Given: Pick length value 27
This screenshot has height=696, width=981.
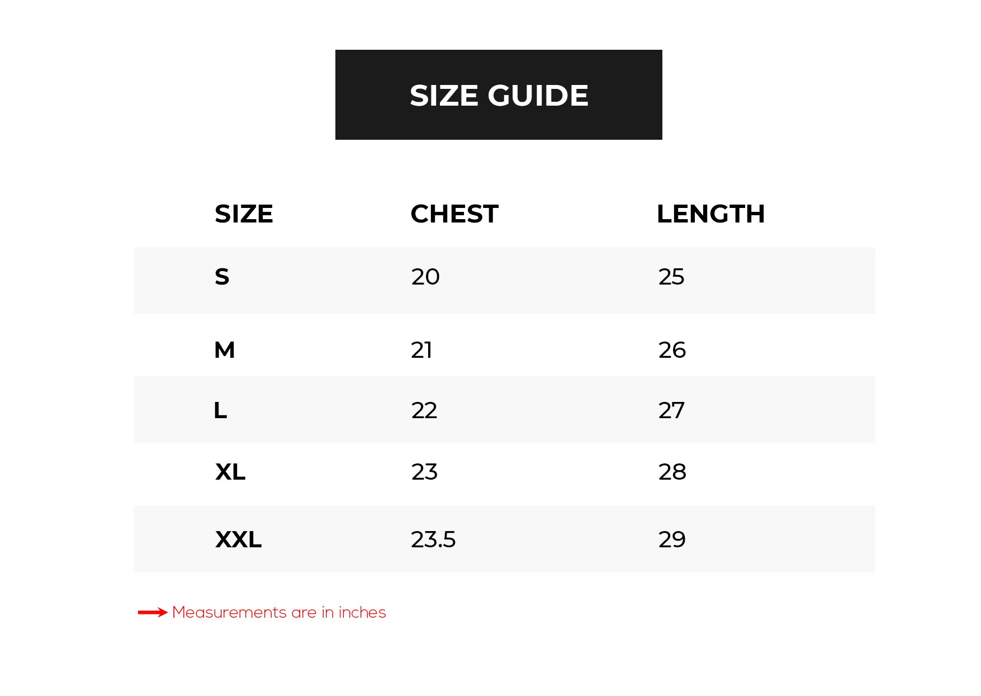Looking at the screenshot, I should click(671, 410).
